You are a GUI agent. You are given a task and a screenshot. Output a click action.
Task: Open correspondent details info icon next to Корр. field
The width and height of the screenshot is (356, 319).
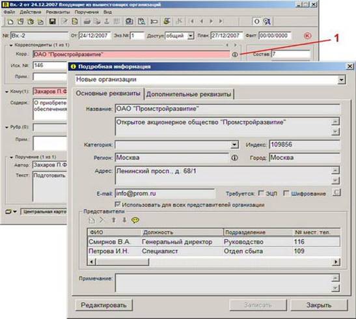coord(235,55)
